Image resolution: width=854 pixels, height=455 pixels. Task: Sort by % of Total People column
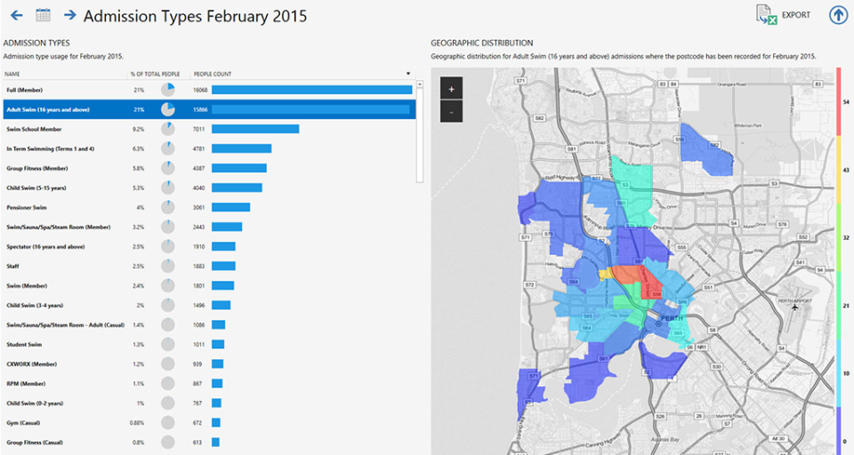pyautogui.click(x=155, y=74)
